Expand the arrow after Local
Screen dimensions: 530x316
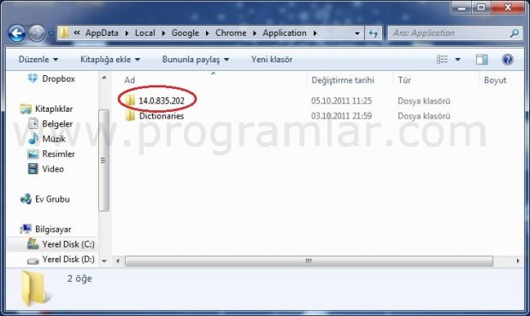(x=163, y=33)
